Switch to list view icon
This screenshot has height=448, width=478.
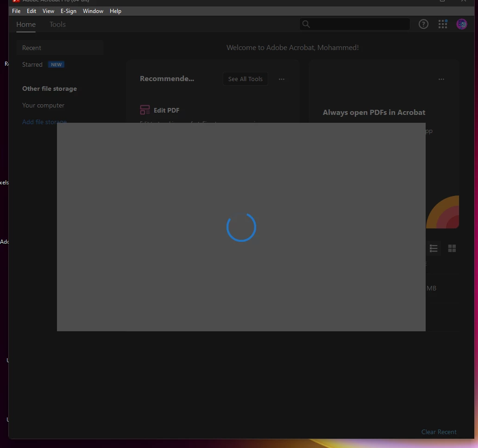[434, 248]
